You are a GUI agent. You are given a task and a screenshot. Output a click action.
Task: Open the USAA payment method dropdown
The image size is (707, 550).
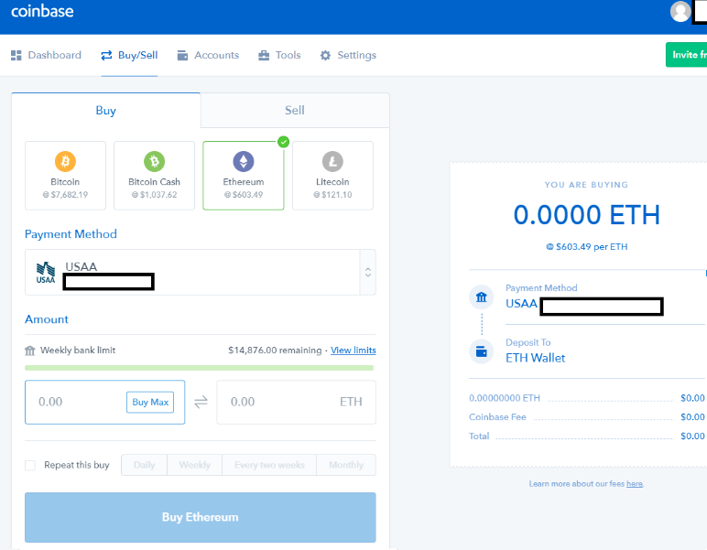201,273
